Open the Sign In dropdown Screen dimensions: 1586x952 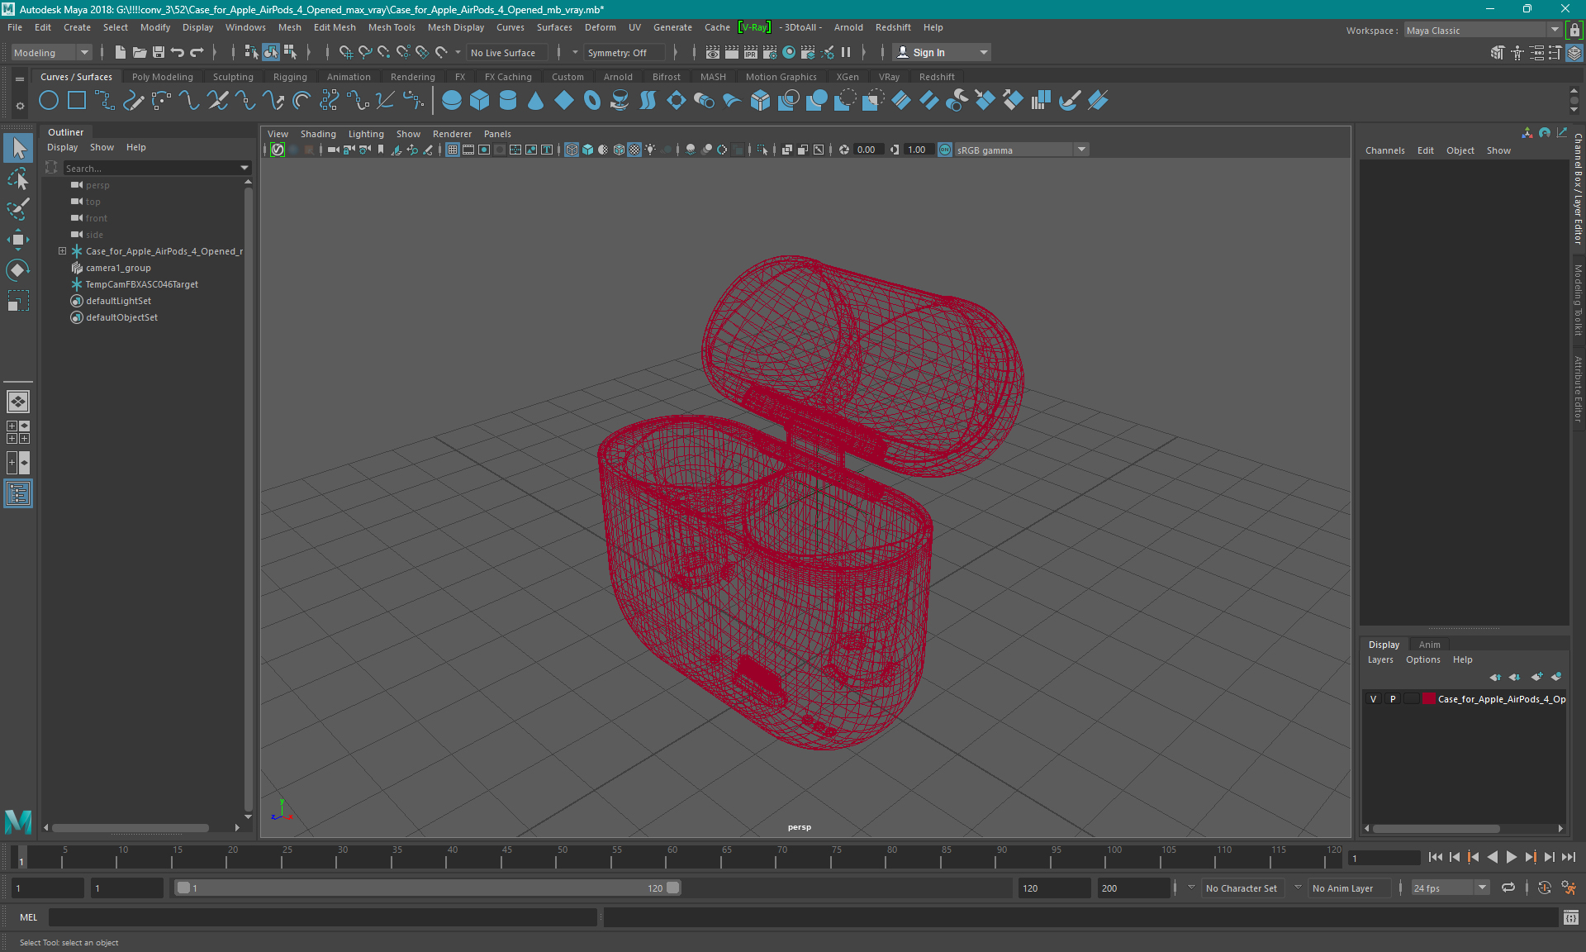point(942,52)
